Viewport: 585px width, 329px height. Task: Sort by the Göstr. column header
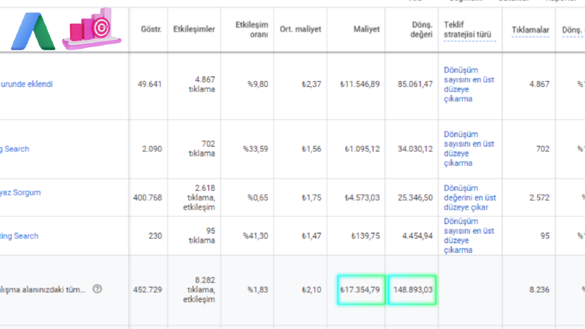point(151,29)
